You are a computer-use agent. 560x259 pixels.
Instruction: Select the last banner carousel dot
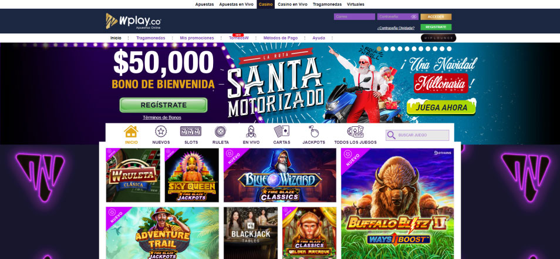449,49
